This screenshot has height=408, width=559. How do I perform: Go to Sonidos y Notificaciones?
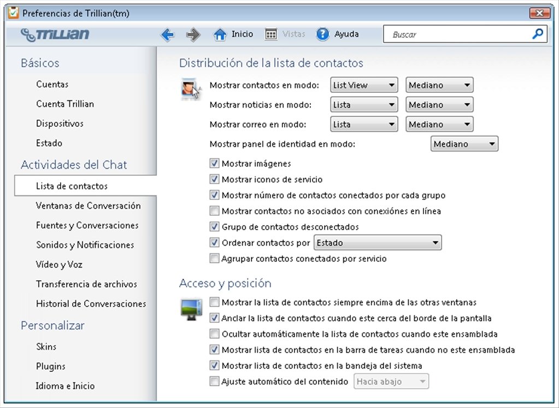click(85, 245)
